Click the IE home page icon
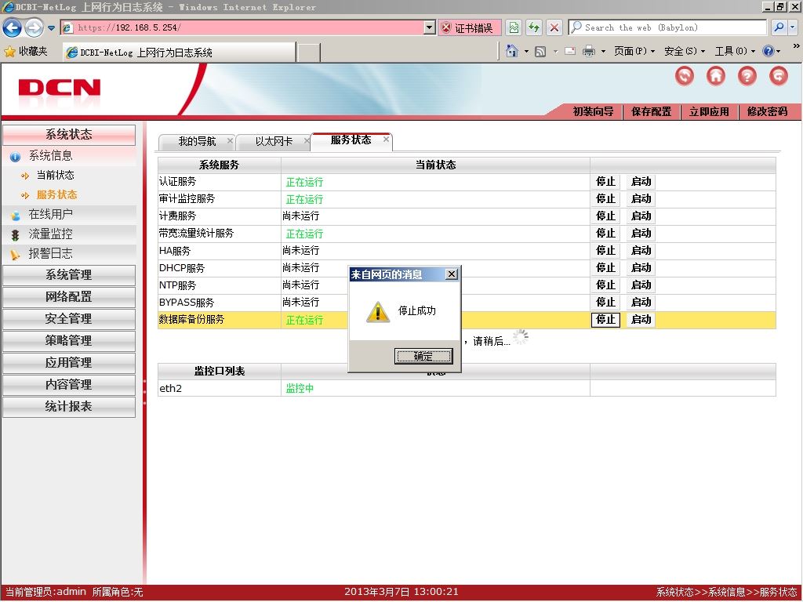Viewport: 803px width, 602px height. 511,51
